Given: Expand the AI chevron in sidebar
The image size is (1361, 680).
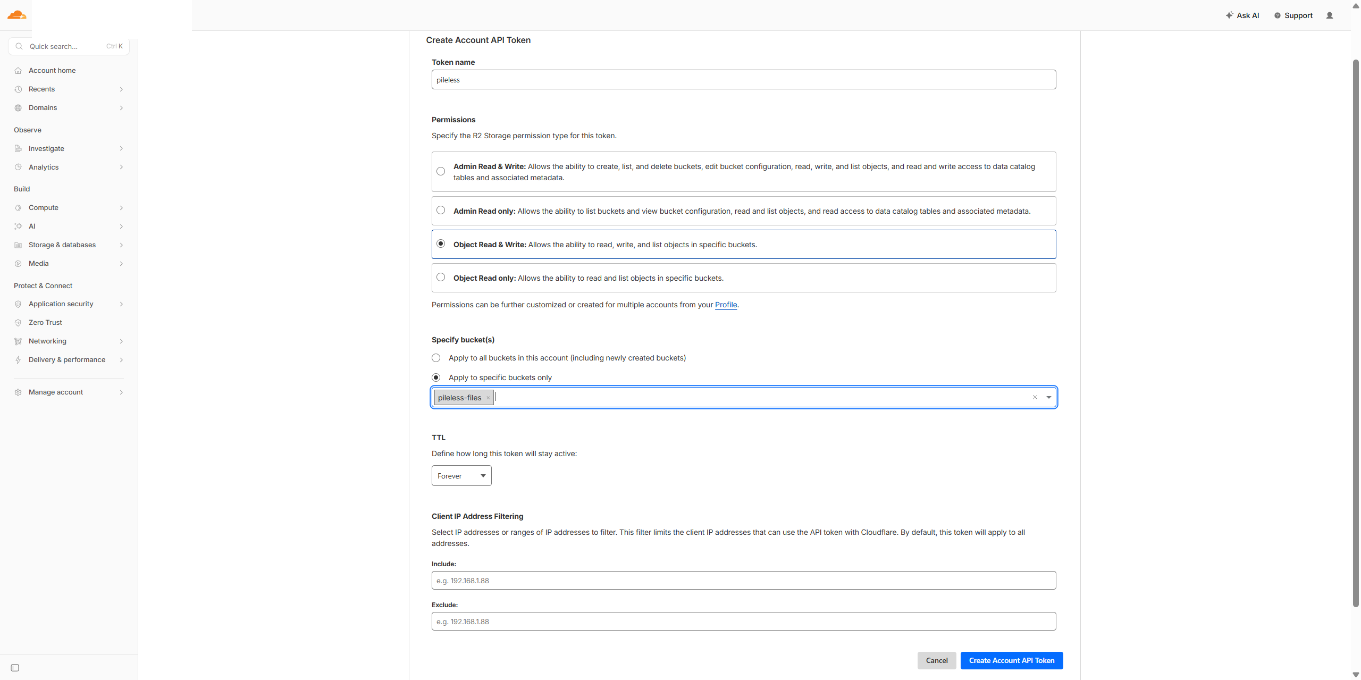Looking at the screenshot, I should point(121,226).
